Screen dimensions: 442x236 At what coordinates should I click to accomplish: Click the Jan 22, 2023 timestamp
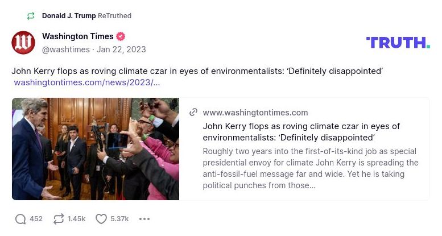(121, 49)
